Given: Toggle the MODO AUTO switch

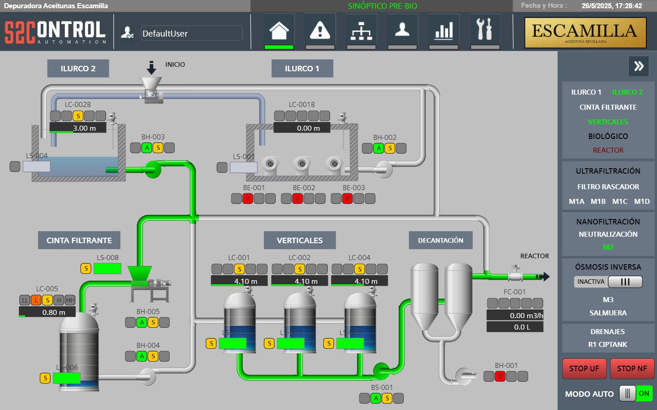Looking at the screenshot, I should pyautogui.click(x=636, y=394).
